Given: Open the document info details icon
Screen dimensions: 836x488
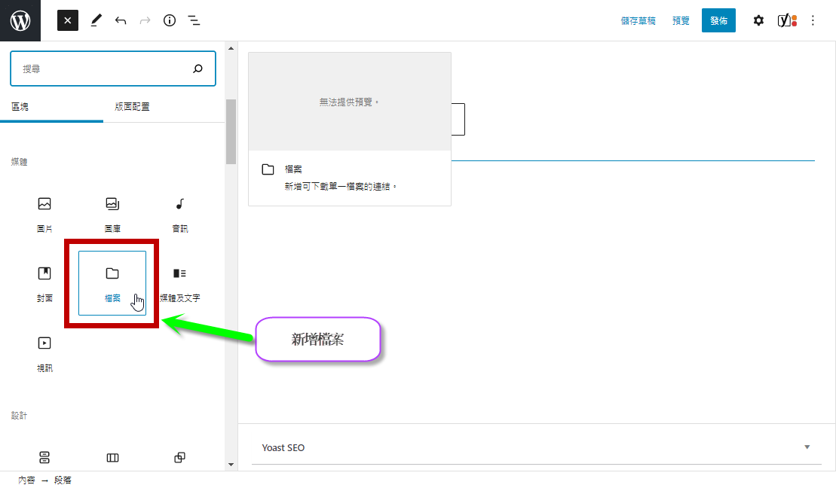Looking at the screenshot, I should pyautogui.click(x=170, y=20).
